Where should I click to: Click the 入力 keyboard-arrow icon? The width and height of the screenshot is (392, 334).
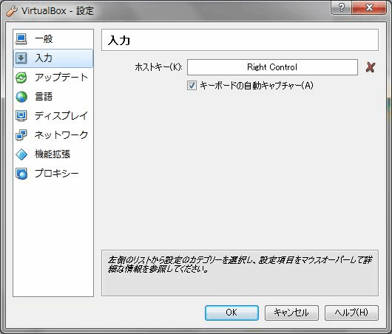point(21,58)
